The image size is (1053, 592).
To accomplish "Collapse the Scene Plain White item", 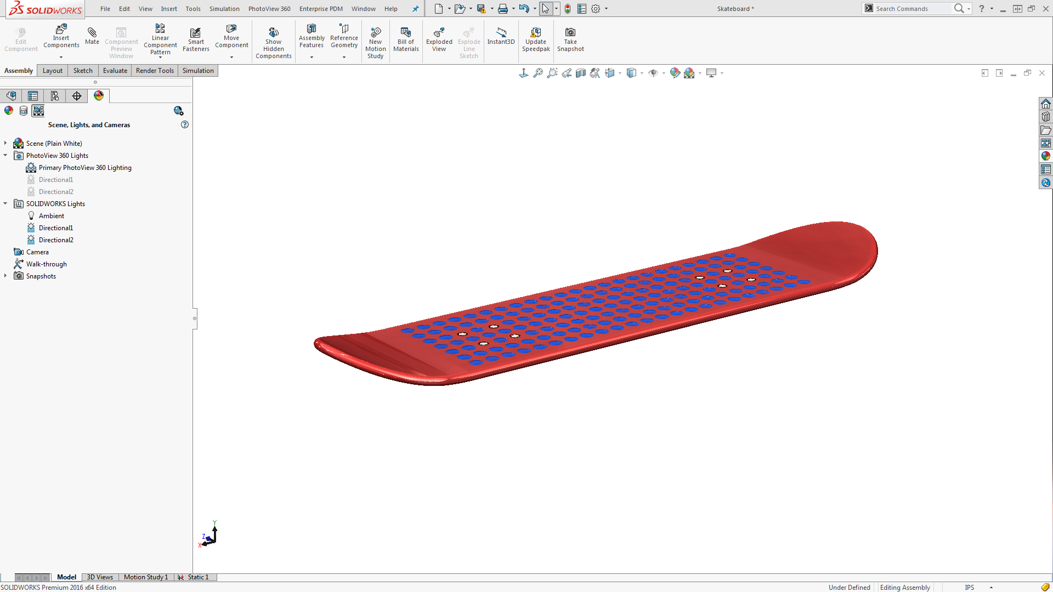I will click(6, 143).
